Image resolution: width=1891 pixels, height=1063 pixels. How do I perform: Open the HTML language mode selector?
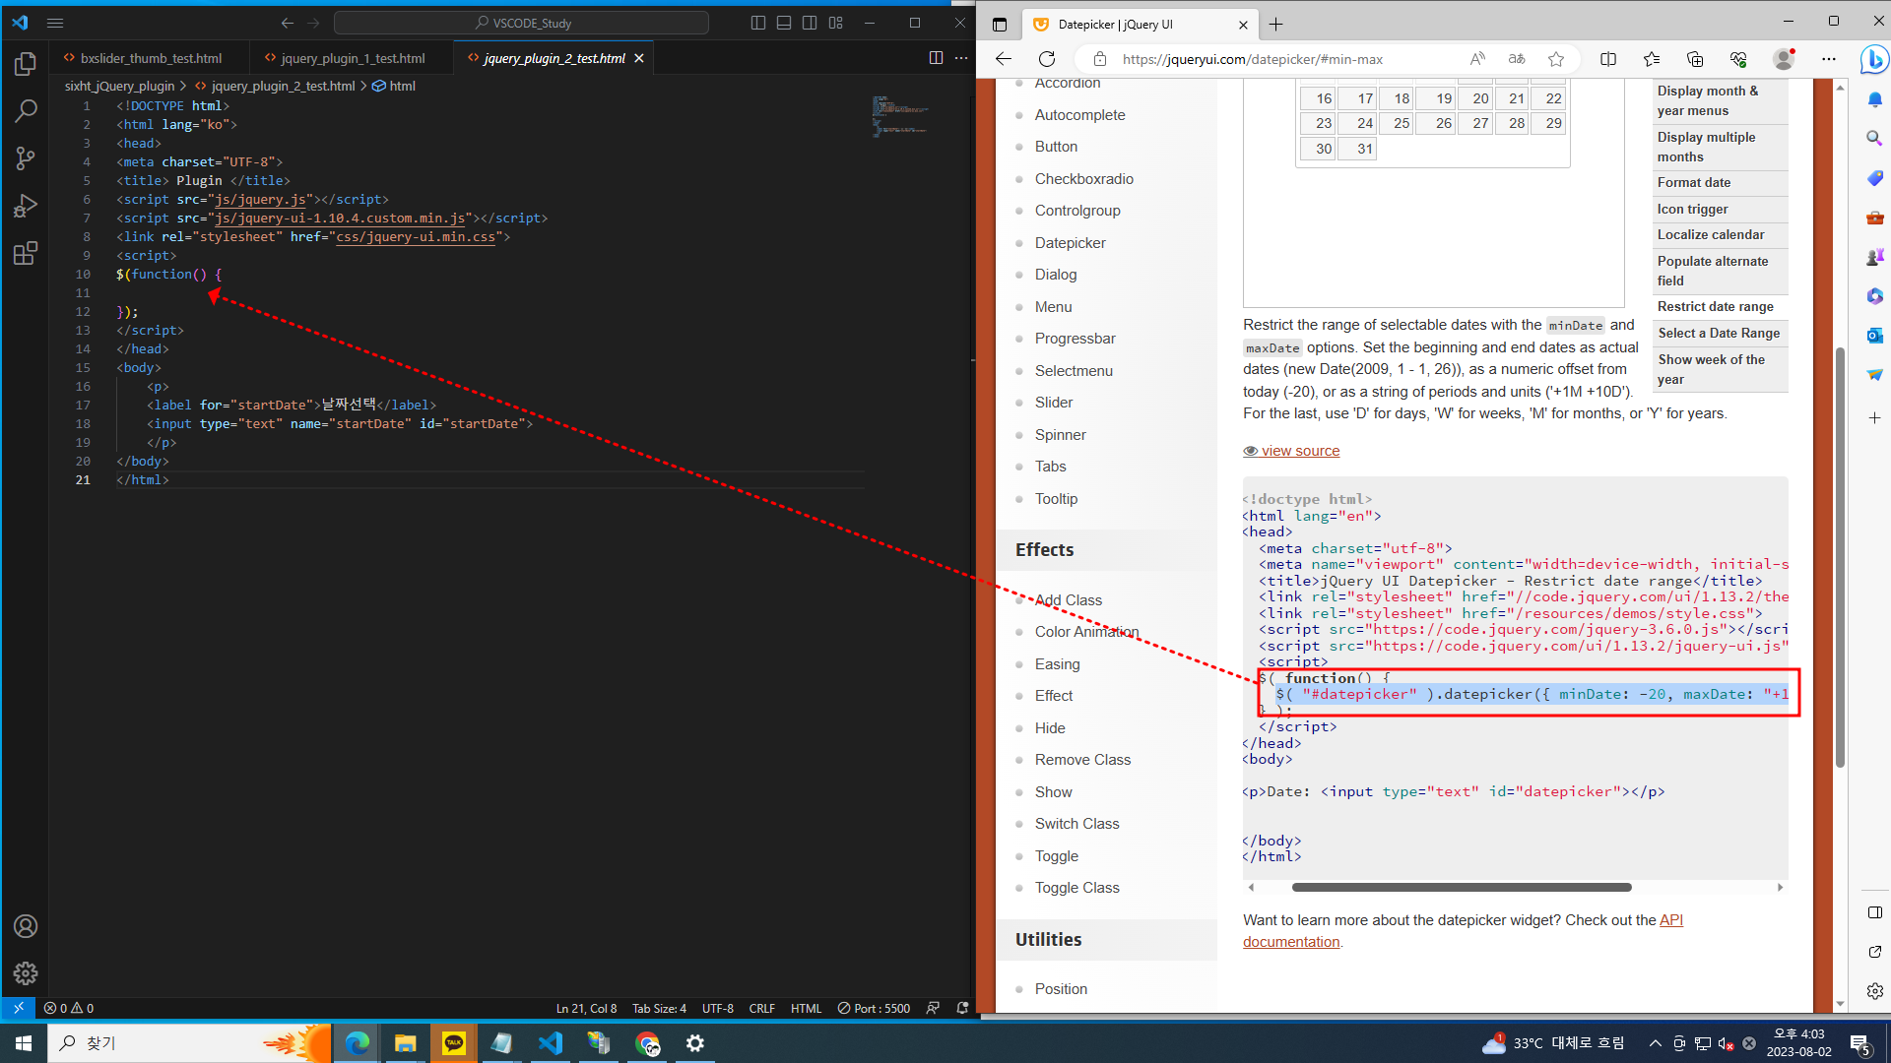point(806,1008)
